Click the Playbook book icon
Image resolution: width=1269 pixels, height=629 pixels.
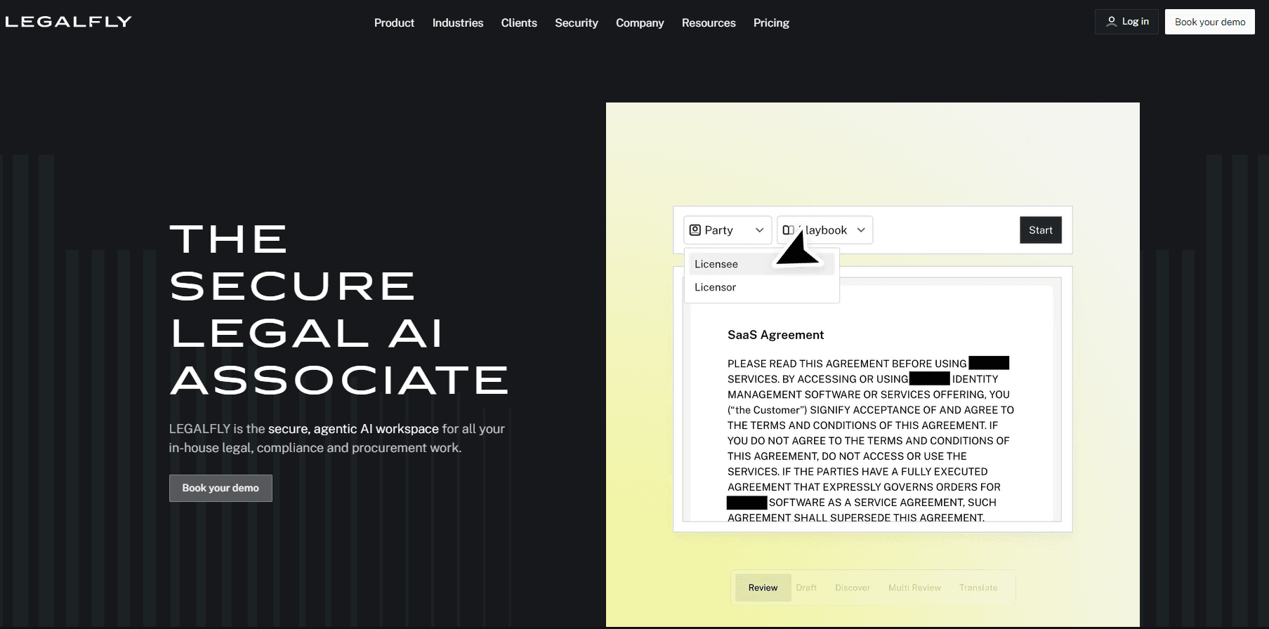click(x=788, y=230)
